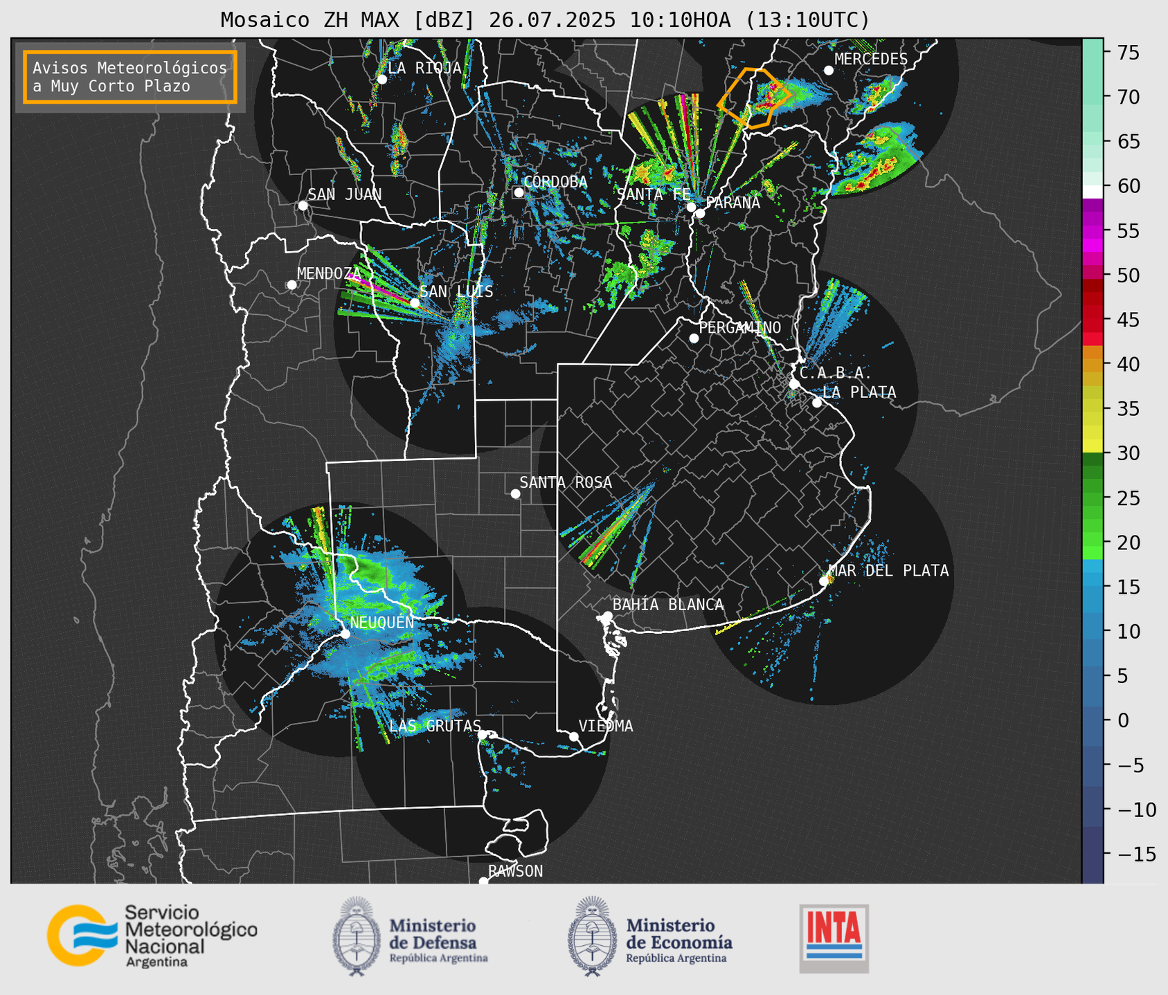This screenshot has height=995, width=1168.
Task: Click the Paraná city label
Action: pyautogui.click(x=733, y=203)
